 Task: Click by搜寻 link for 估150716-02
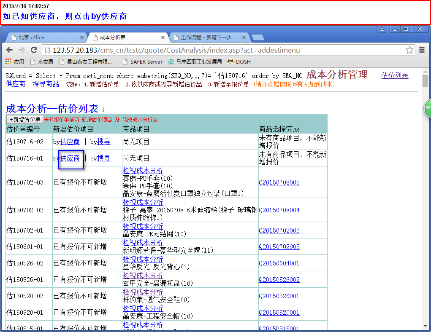click(x=103, y=142)
